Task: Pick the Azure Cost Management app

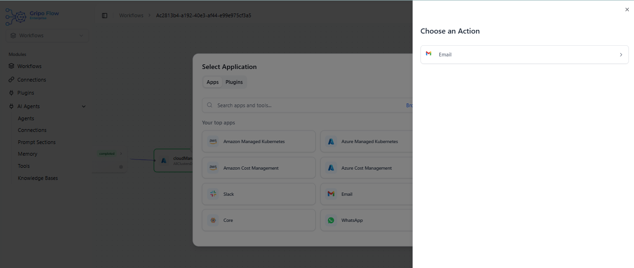Action: [x=366, y=168]
